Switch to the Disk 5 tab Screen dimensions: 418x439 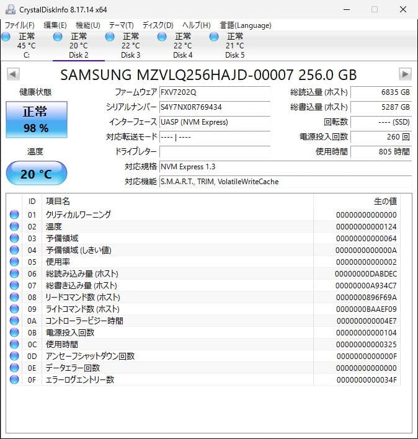click(x=235, y=46)
